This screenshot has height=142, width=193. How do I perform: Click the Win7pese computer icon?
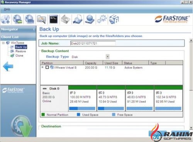(x=8, y=43)
